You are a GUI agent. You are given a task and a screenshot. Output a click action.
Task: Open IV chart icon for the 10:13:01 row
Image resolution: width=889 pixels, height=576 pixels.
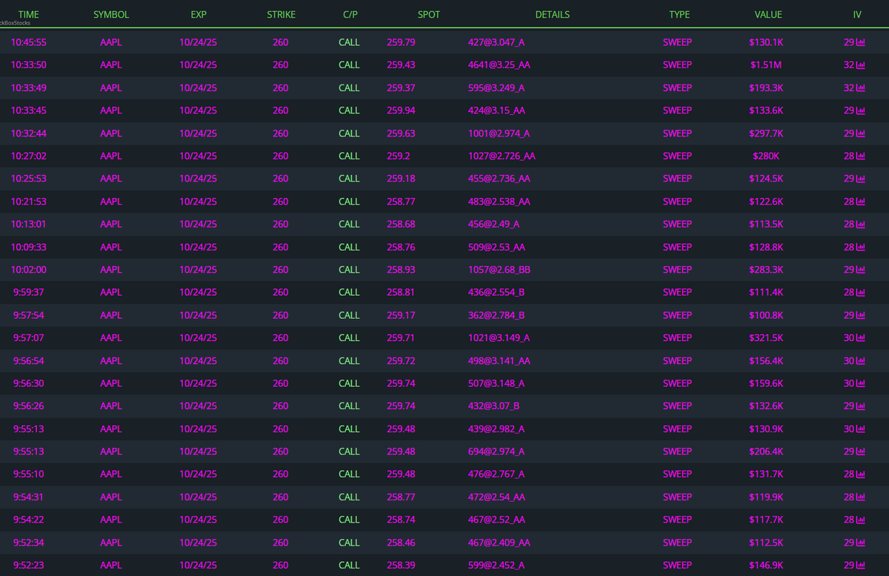pos(861,225)
